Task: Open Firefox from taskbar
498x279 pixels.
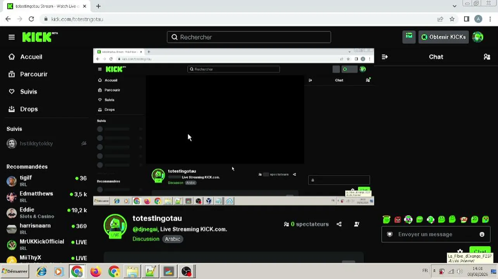Action: pos(95,272)
